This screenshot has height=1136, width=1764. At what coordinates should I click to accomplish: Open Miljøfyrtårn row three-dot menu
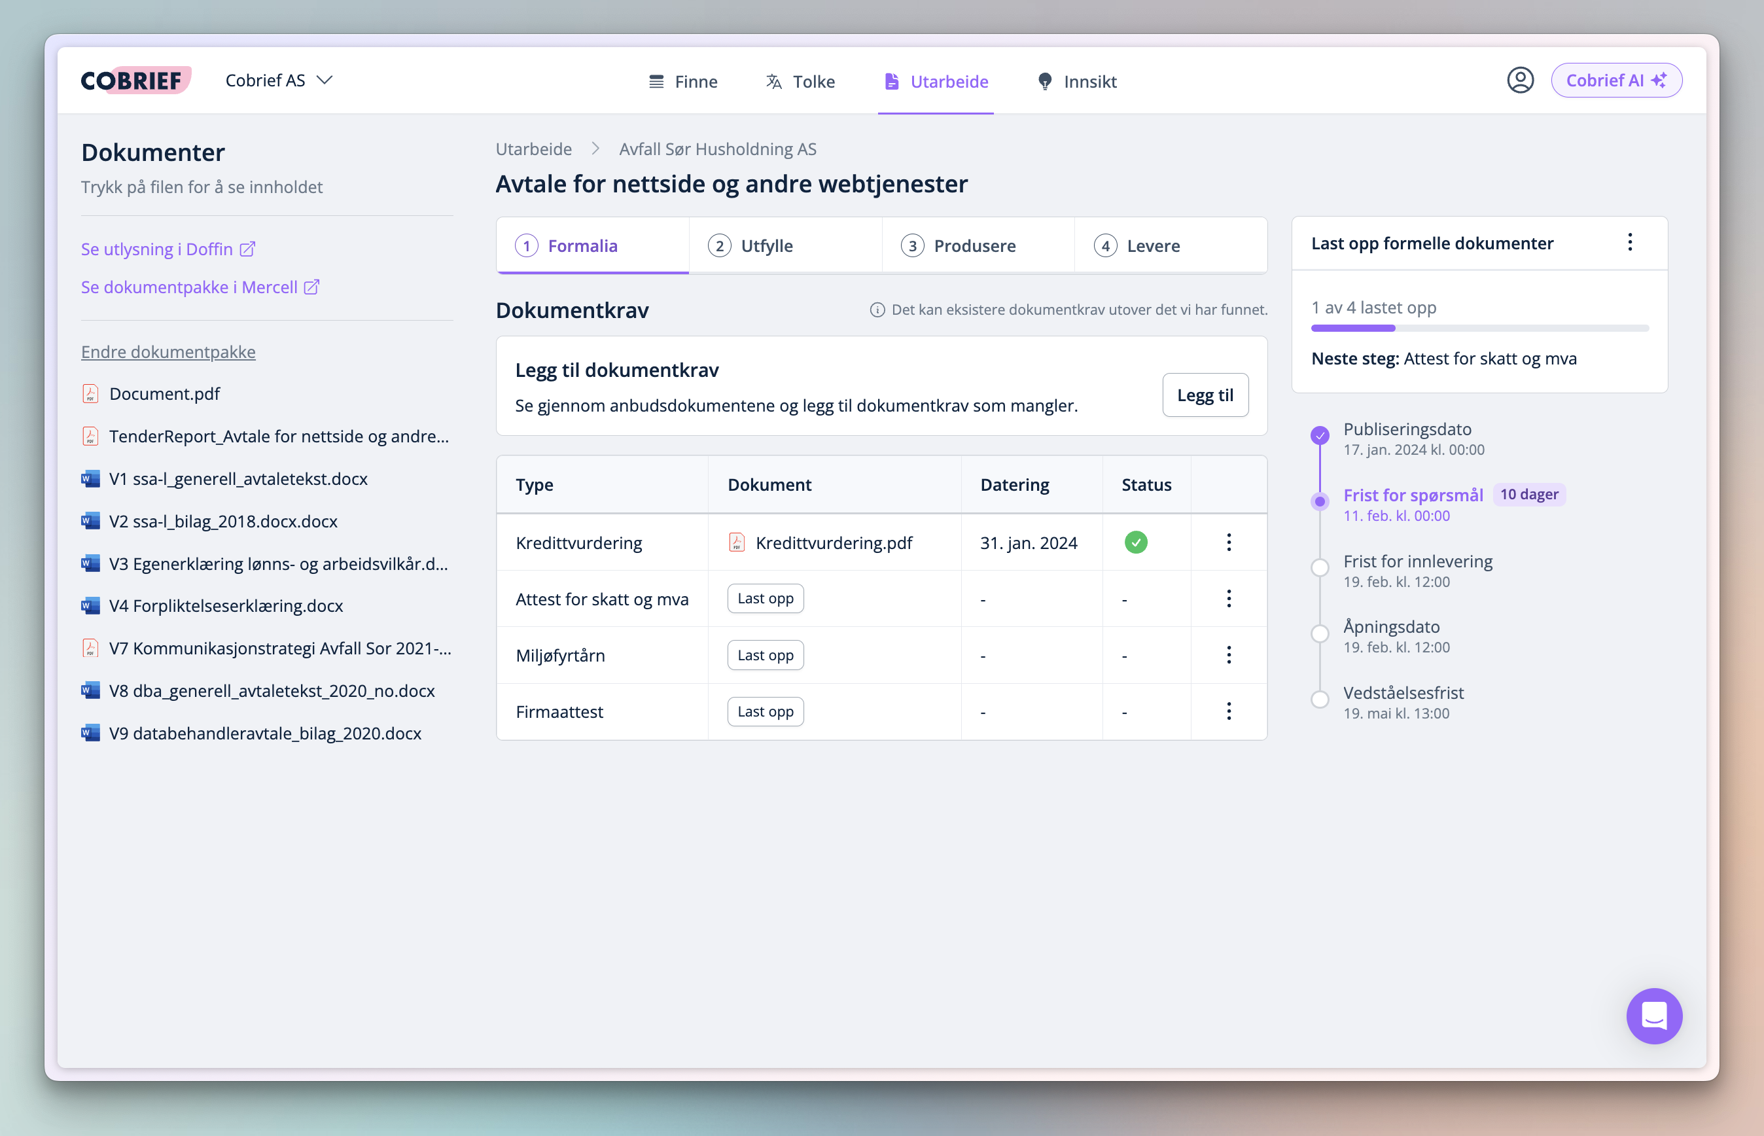point(1229,655)
